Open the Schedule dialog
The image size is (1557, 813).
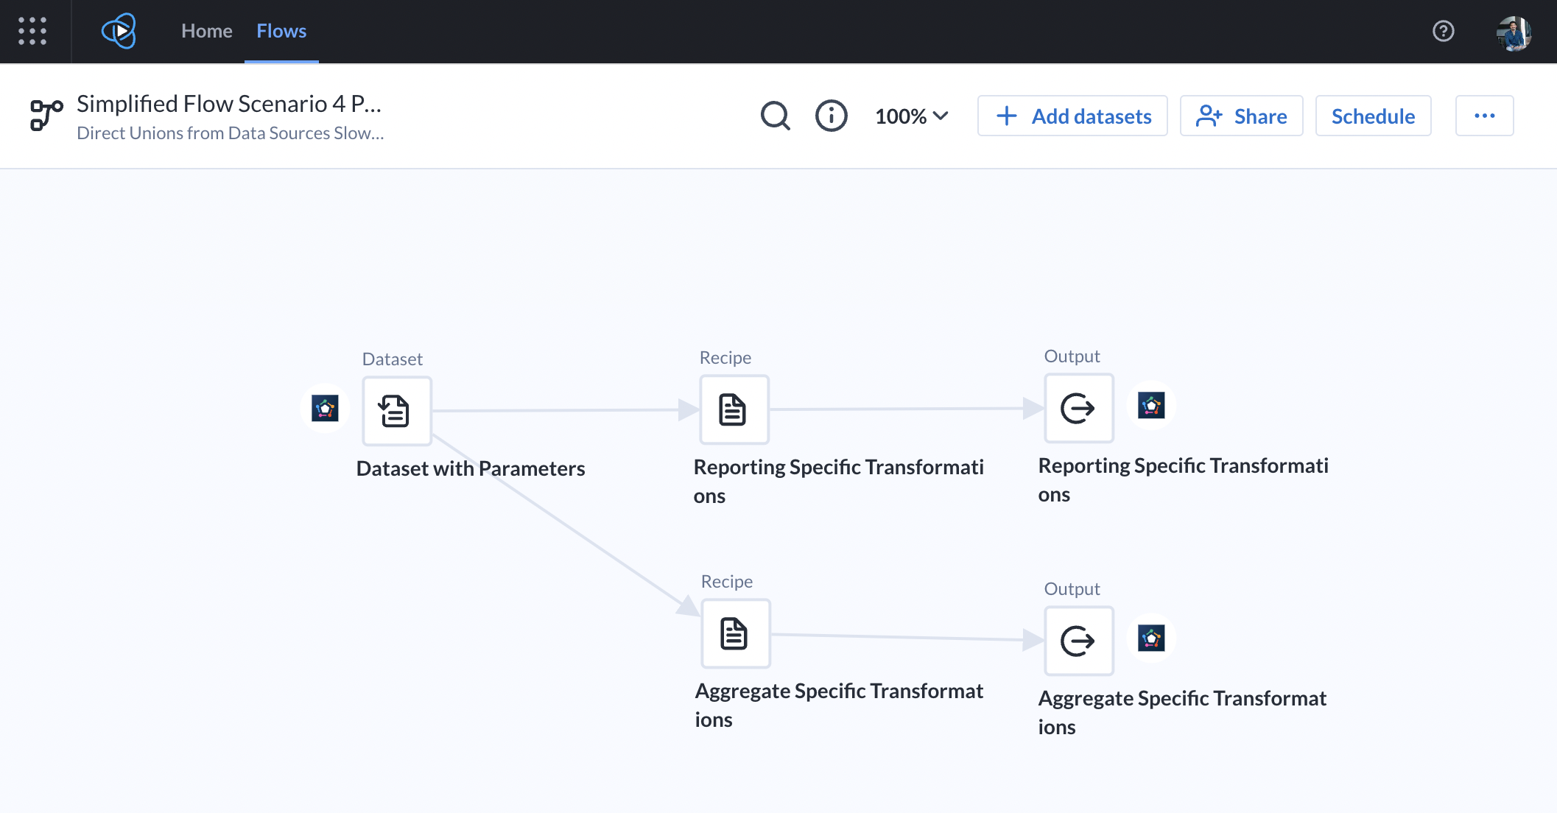click(1373, 116)
